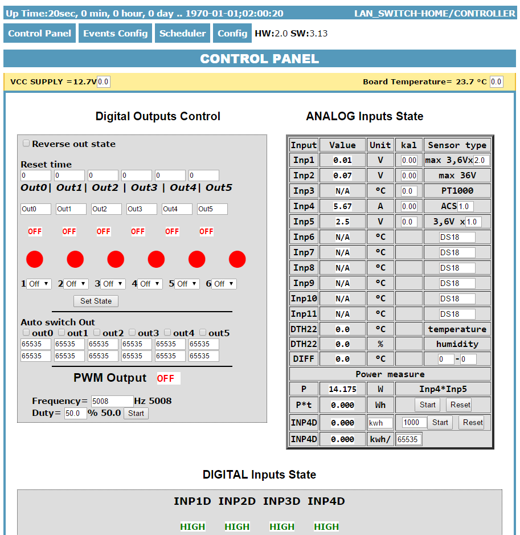520x535 pixels.
Task: Start the P*t energy measurement
Action: click(428, 405)
